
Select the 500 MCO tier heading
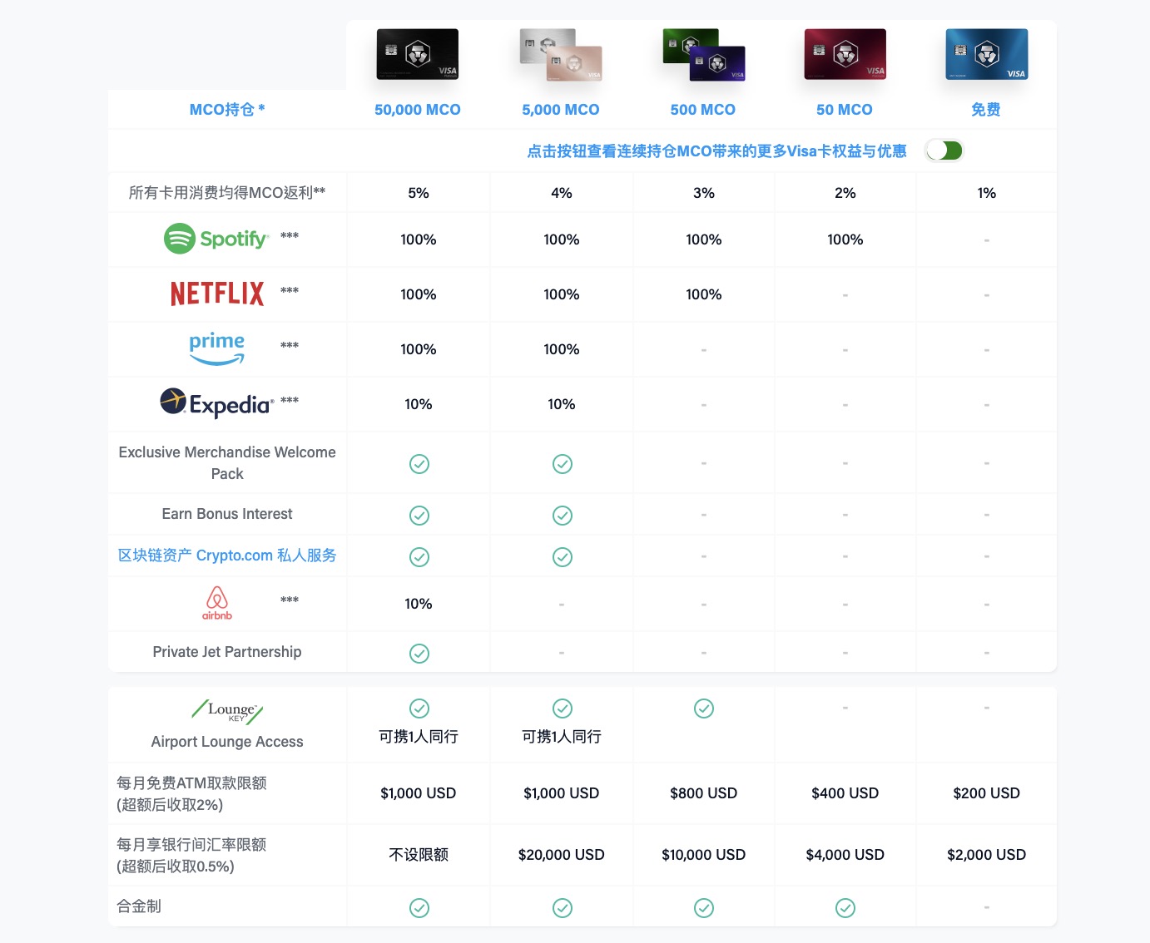tap(703, 110)
